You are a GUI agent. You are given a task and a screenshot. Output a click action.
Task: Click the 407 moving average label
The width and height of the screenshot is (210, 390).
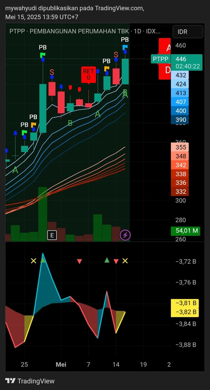coord(180,102)
